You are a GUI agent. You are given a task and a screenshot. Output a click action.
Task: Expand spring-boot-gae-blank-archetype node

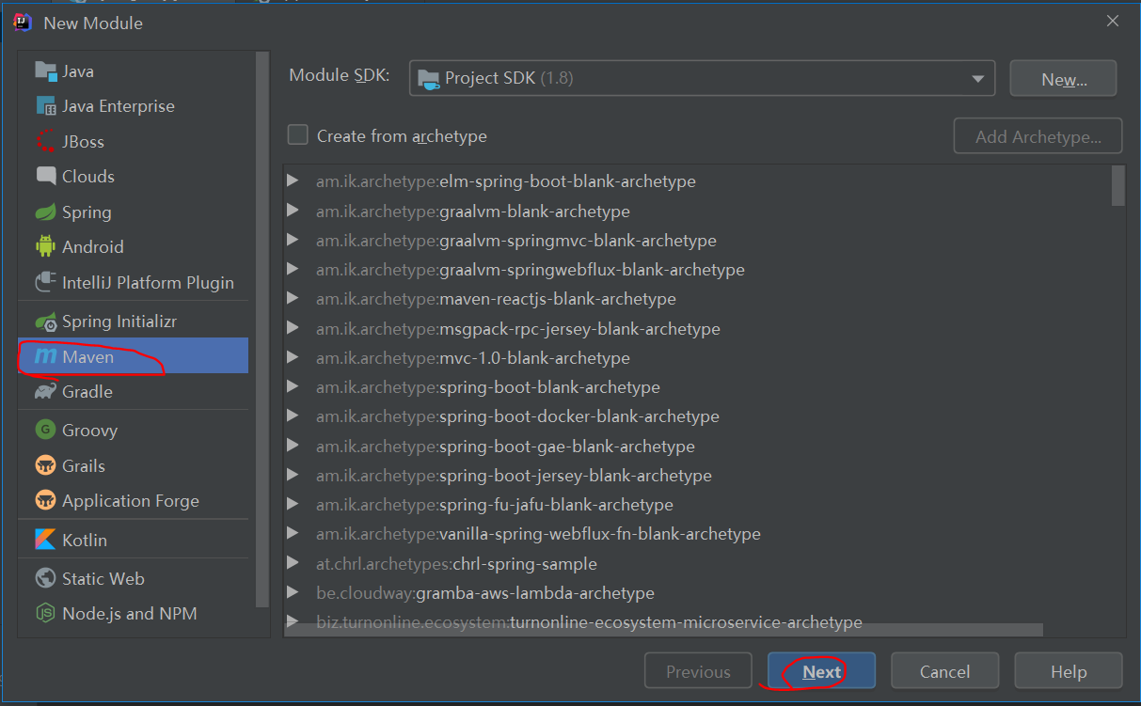click(x=293, y=446)
